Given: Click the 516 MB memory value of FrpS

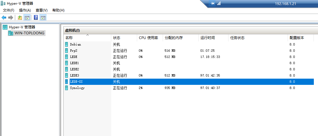Looking at the screenshot, I should (x=170, y=51).
